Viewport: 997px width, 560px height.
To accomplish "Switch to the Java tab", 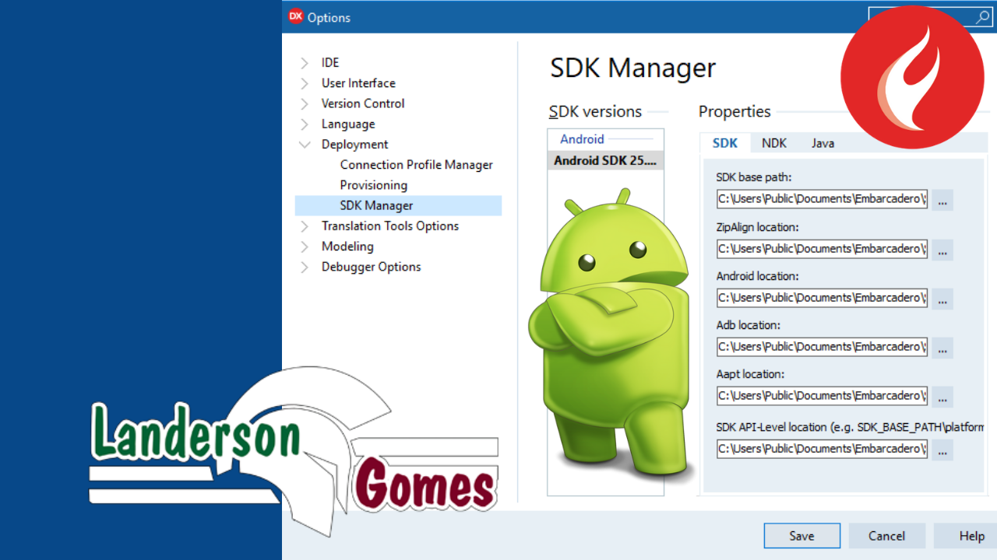I will [823, 143].
